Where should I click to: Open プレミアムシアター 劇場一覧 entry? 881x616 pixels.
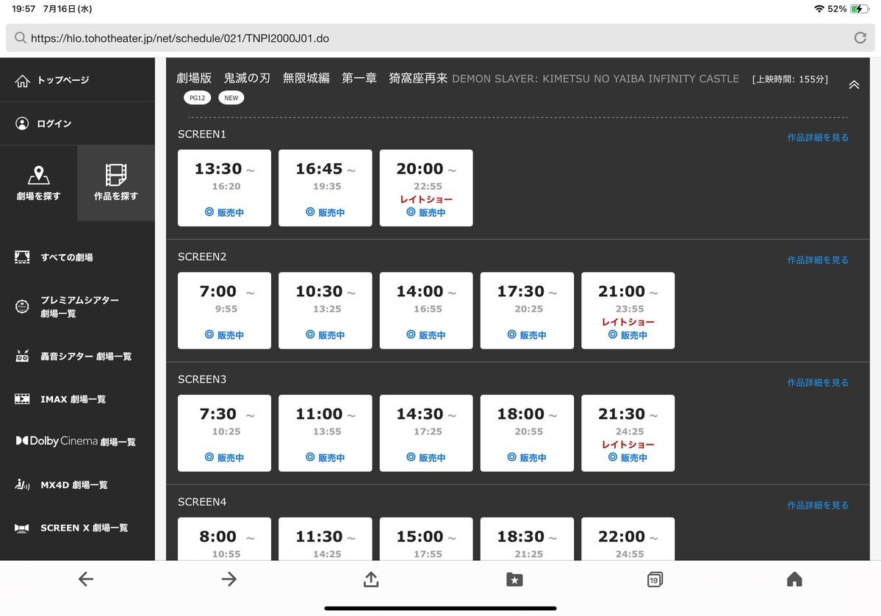point(77,307)
